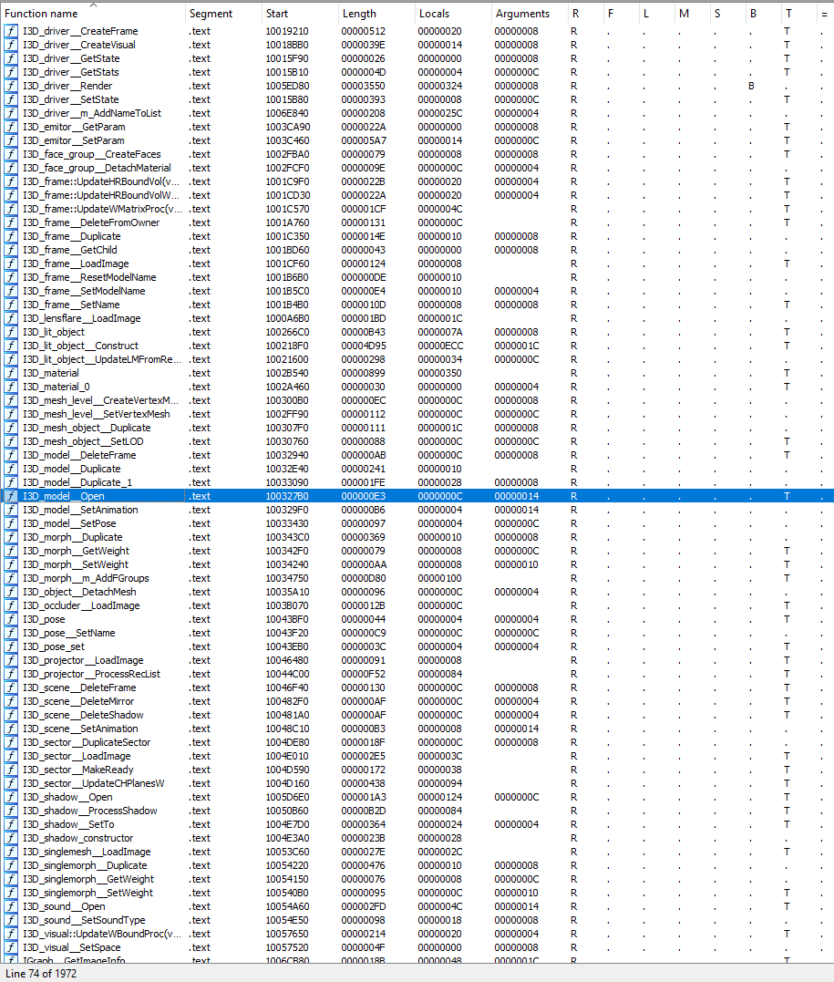This screenshot has width=834, height=982.
Task: Click the icon beside I3D_sector__MakeReady
Action: point(11,770)
